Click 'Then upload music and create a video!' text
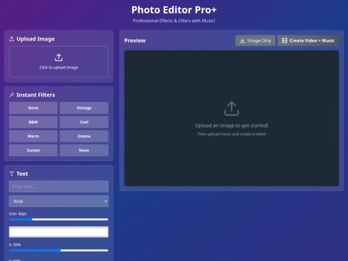Screen dimensions: 348x261 [x=231, y=134]
